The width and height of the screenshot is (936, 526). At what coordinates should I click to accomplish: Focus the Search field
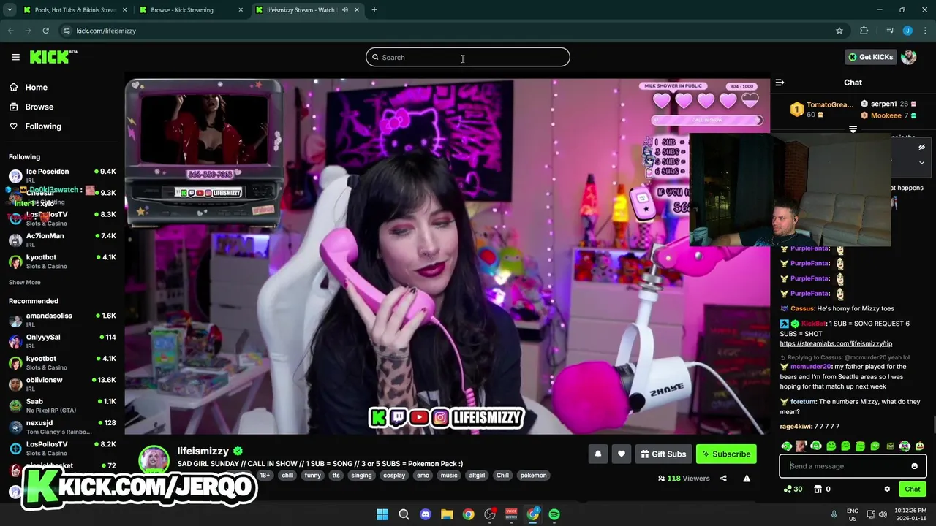[468, 57]
